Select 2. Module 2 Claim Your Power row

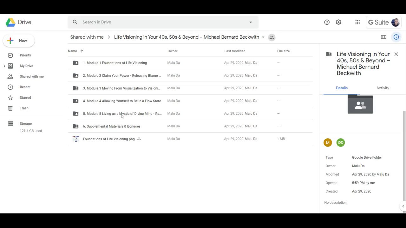pos(190,75)
